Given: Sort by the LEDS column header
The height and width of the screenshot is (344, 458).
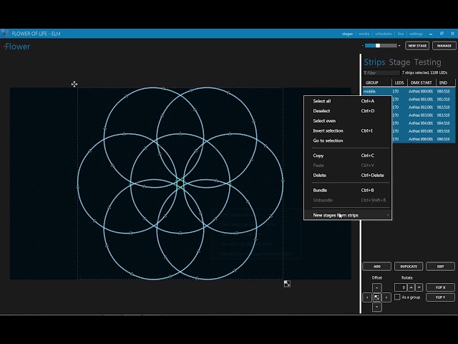Looking at the screenshot, I should [399, 82].
